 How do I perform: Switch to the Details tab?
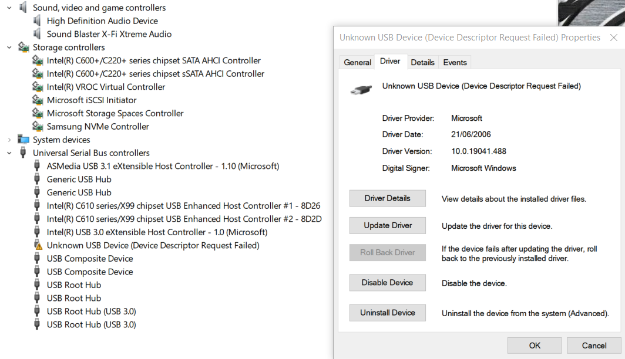click(x=422, y=62)
